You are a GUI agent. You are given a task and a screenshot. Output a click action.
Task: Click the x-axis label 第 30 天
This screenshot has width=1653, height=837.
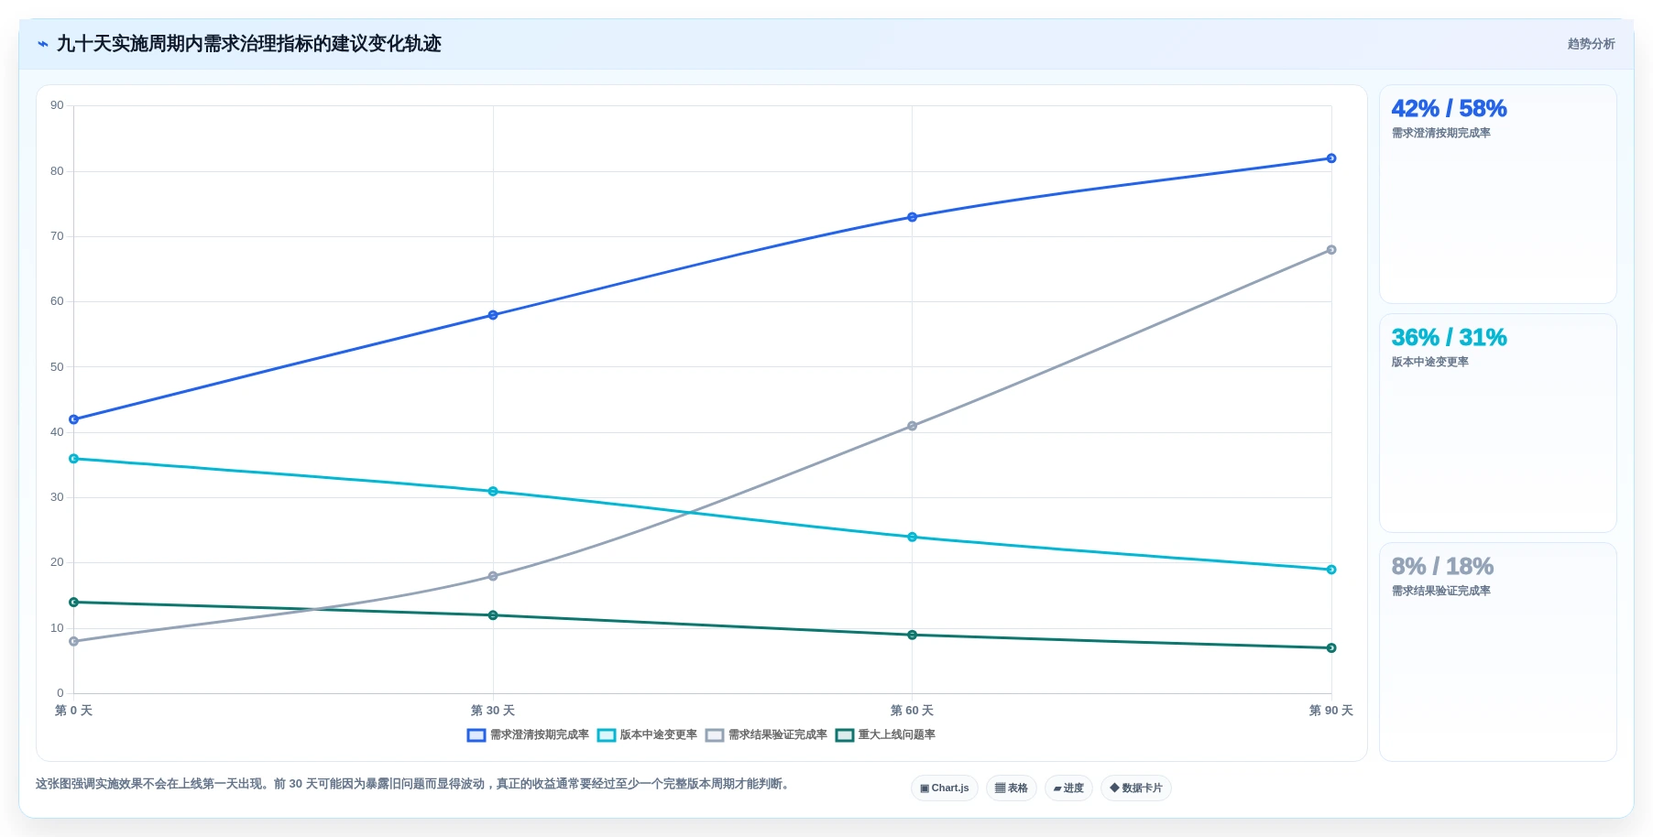point(493,711)
